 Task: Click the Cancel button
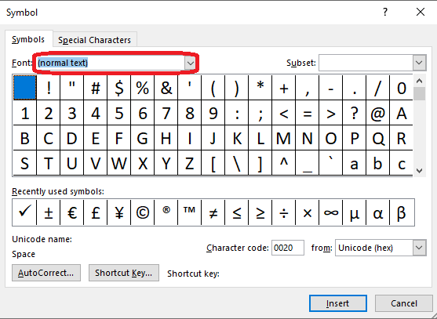tap(404, 303)
